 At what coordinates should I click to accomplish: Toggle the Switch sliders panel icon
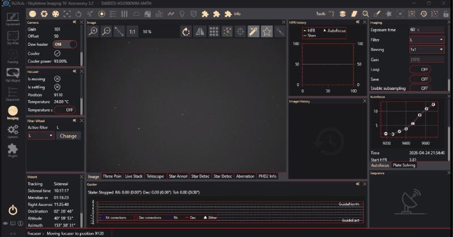point(125,14)
